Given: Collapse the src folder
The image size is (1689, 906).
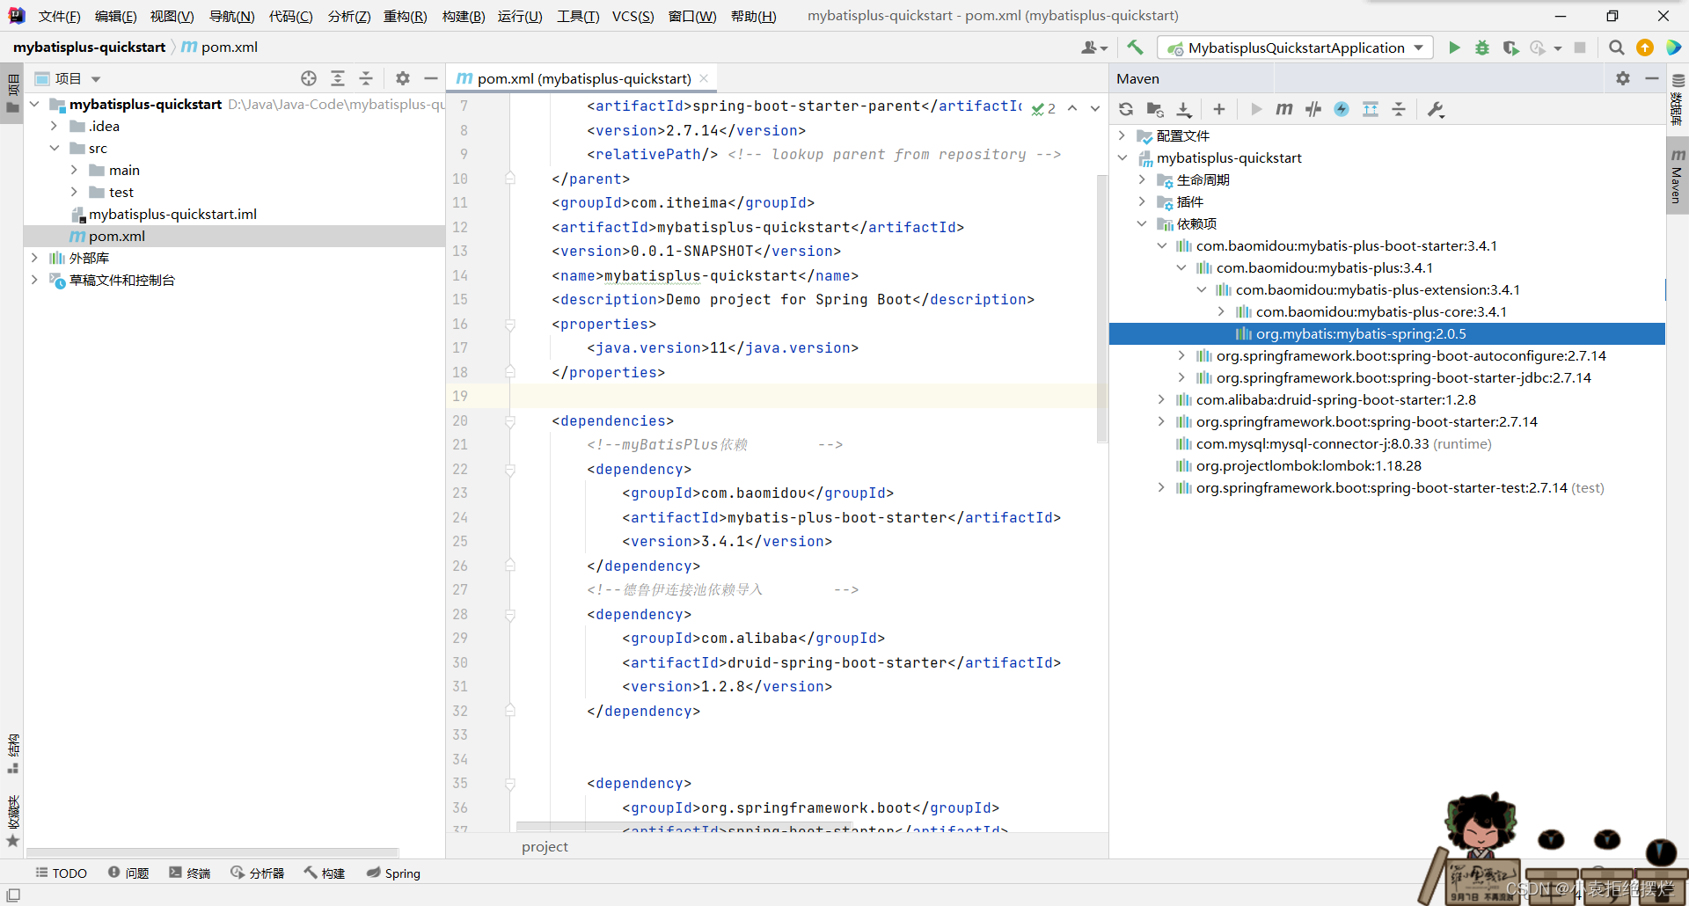Looking at the screenshot, I should click(x=55, y=148).
